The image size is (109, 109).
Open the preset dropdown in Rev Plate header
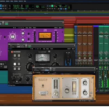(45, 69)
